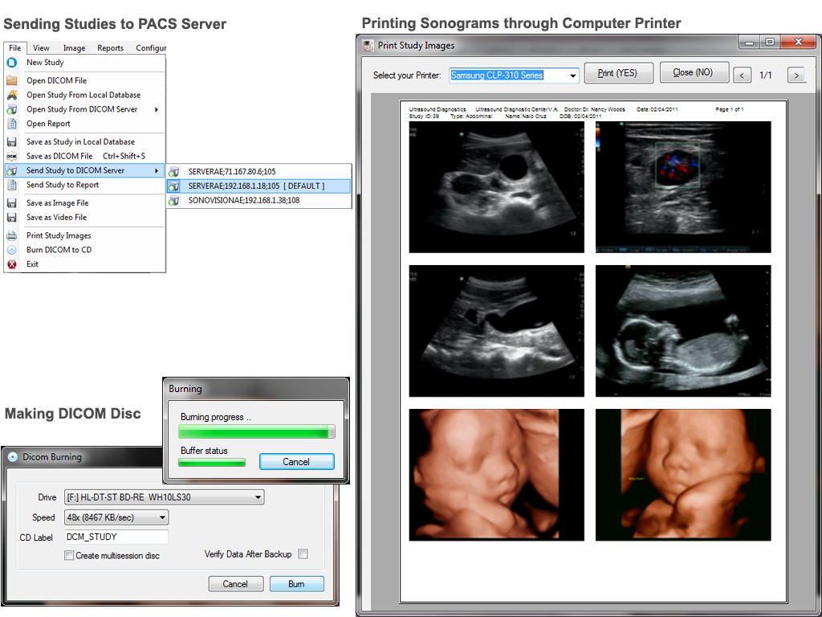Click the server icon beside SERVERAE;192.168.1.18;105

(174, 186)
